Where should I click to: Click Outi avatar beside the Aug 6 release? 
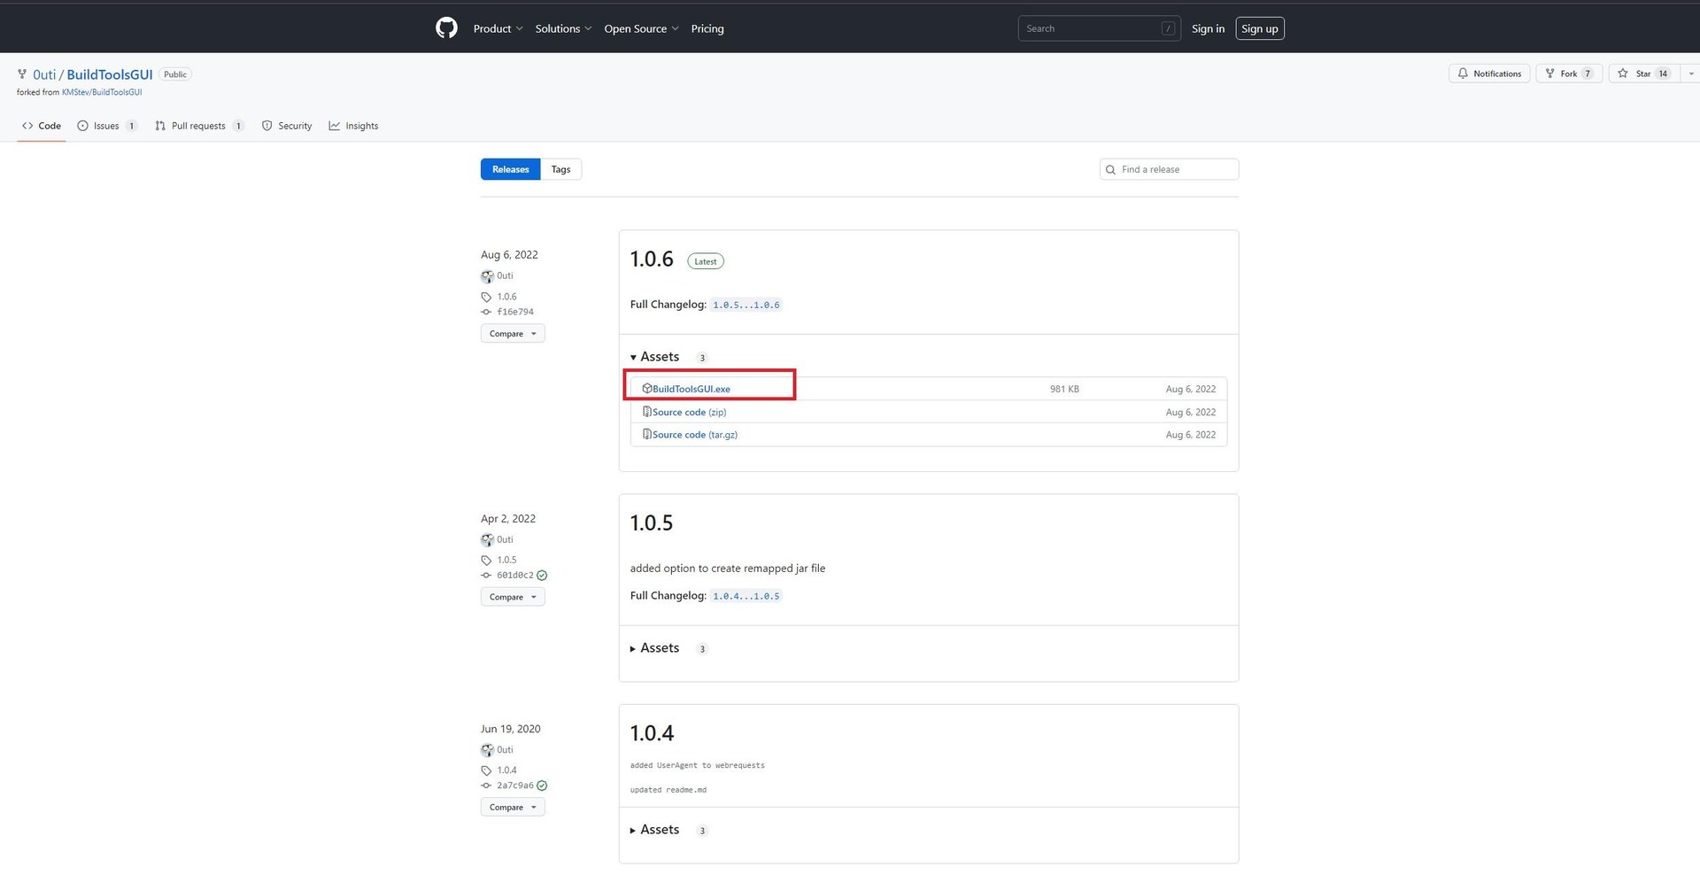click(x=487, y=276)
